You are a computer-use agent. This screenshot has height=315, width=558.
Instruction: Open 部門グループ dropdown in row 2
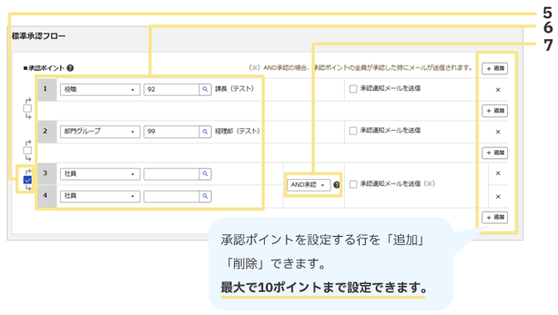[x=100, y=132]
